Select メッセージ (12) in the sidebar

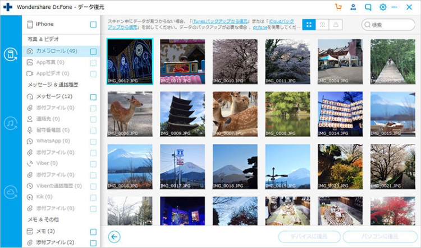click(x=54, y=97)
